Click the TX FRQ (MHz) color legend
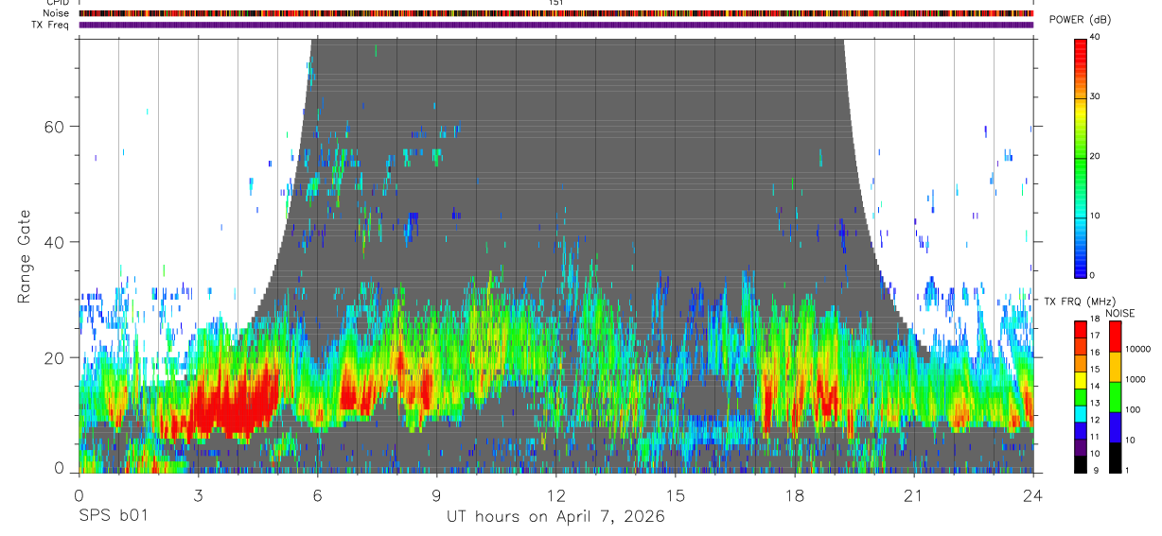The image size is (1162, 536). point(1080,396)
